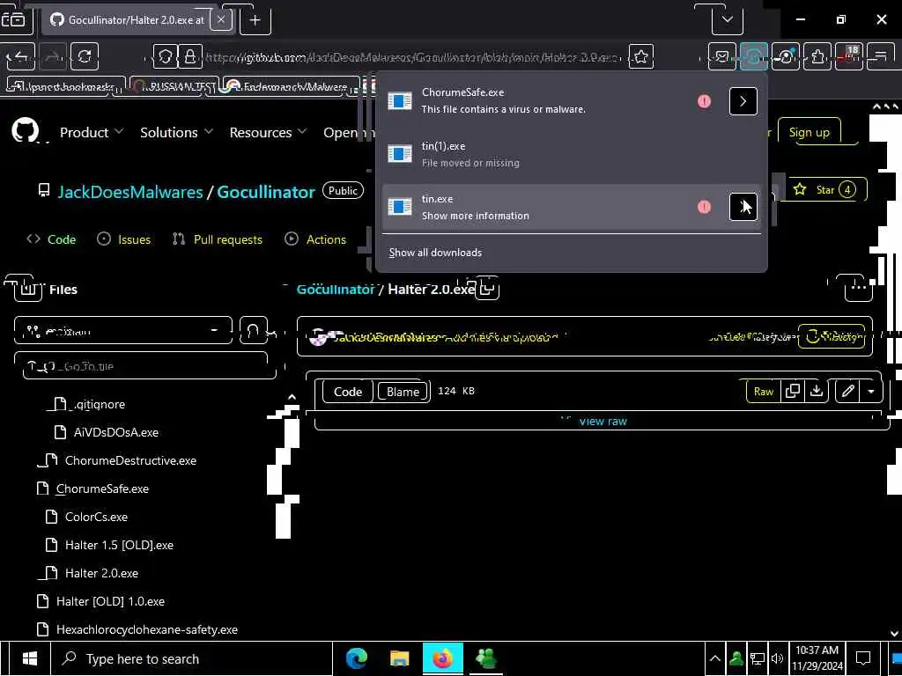Switch to Code view
Screen dimensions: 902x676
[348, 392]
